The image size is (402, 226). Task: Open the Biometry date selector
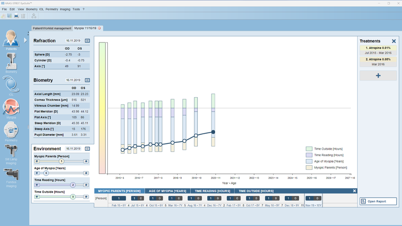[73, 80]
